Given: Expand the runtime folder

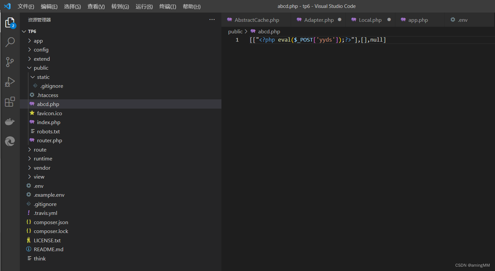Looking at the screenshot, I should click(x=29, y=158).
